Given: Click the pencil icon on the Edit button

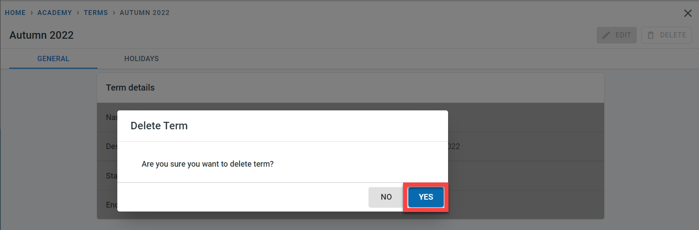Looking at the screenshot, I should coord(606,35).
